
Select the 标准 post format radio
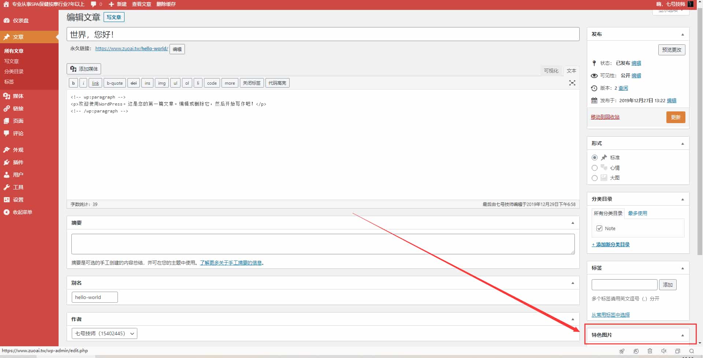pos(595,158)
